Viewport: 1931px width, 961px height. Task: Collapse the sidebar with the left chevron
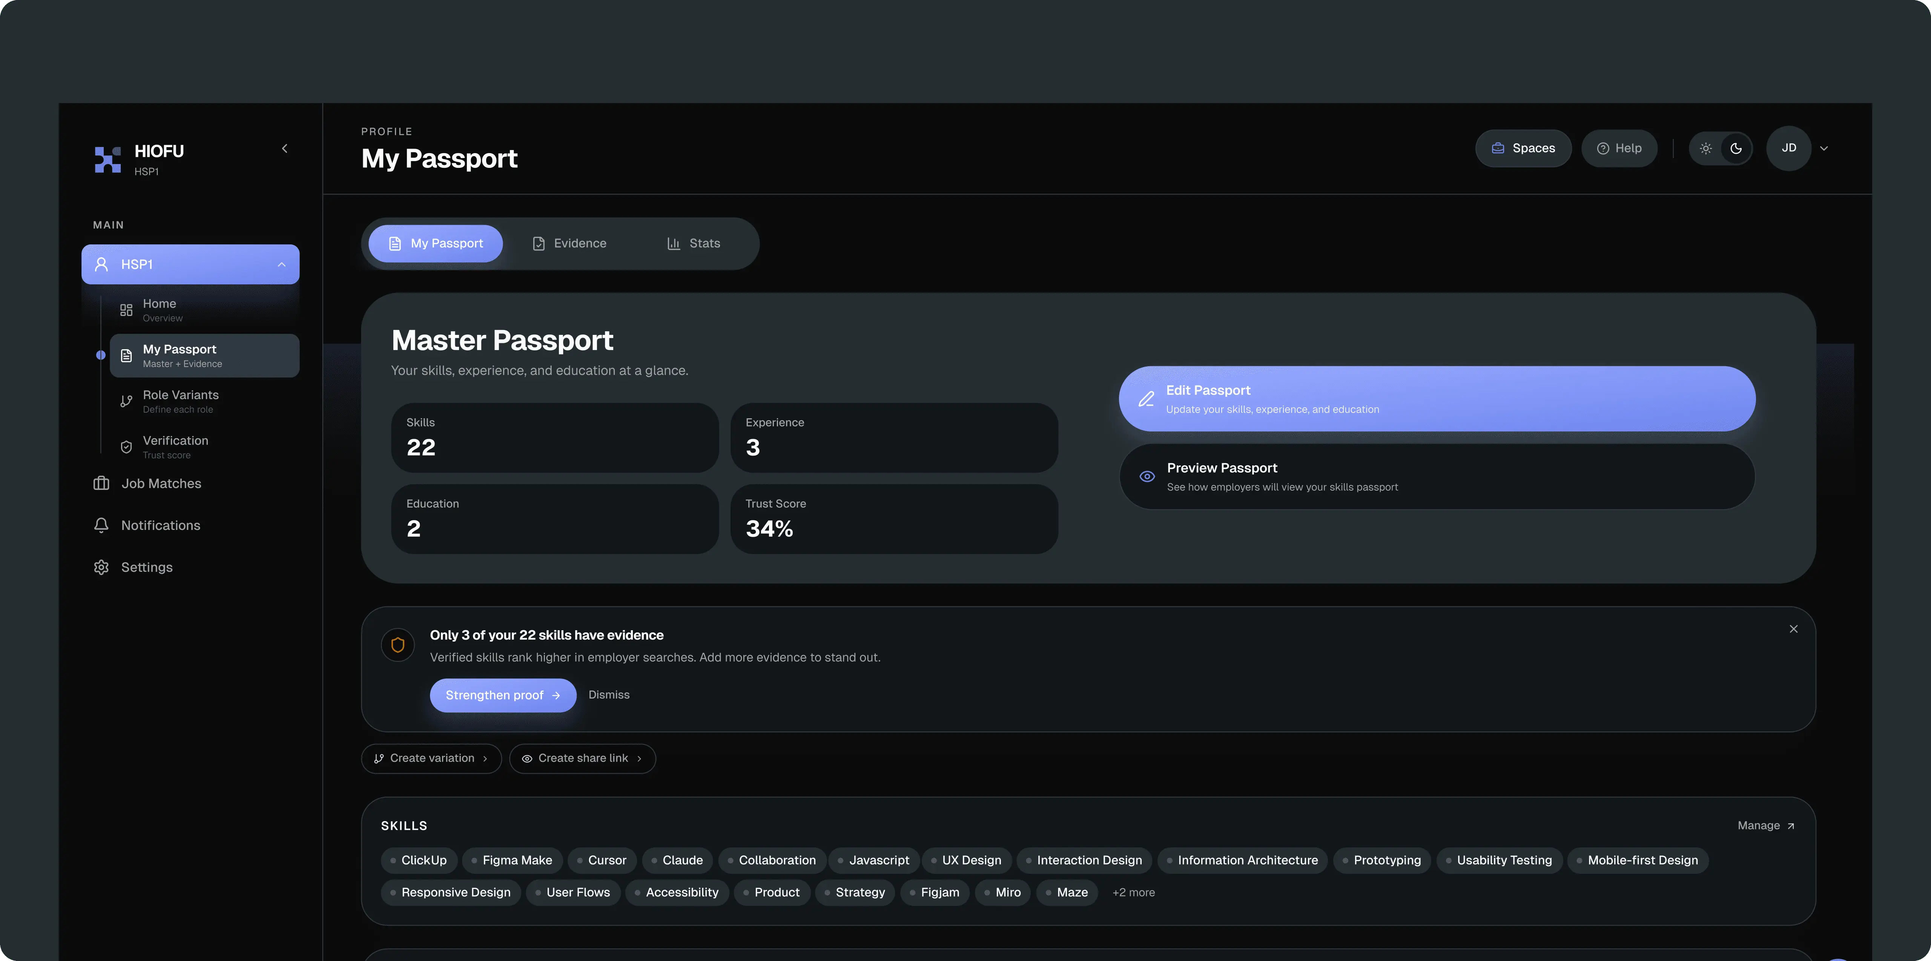pyautogui.click(x=285, y=149)
